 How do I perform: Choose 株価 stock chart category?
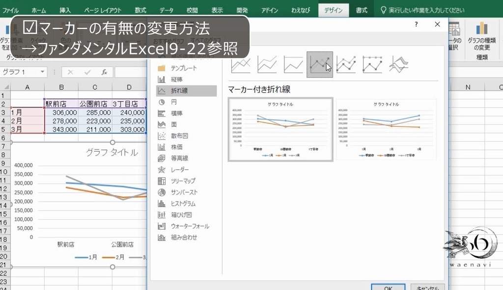point(186,147)
